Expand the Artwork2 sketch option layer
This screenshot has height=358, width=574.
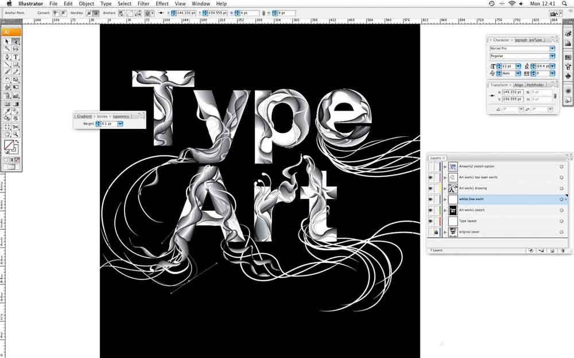pyautogui.click(x=445, y=167)
